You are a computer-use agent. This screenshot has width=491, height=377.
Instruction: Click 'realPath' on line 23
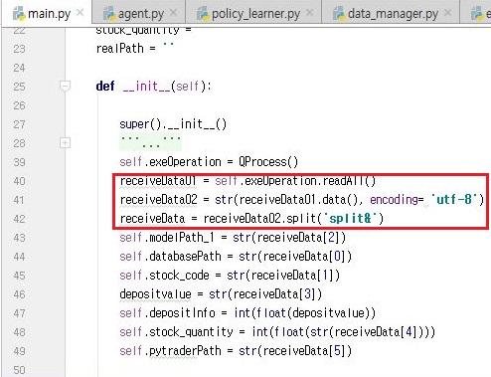click(x=119, y=49)
